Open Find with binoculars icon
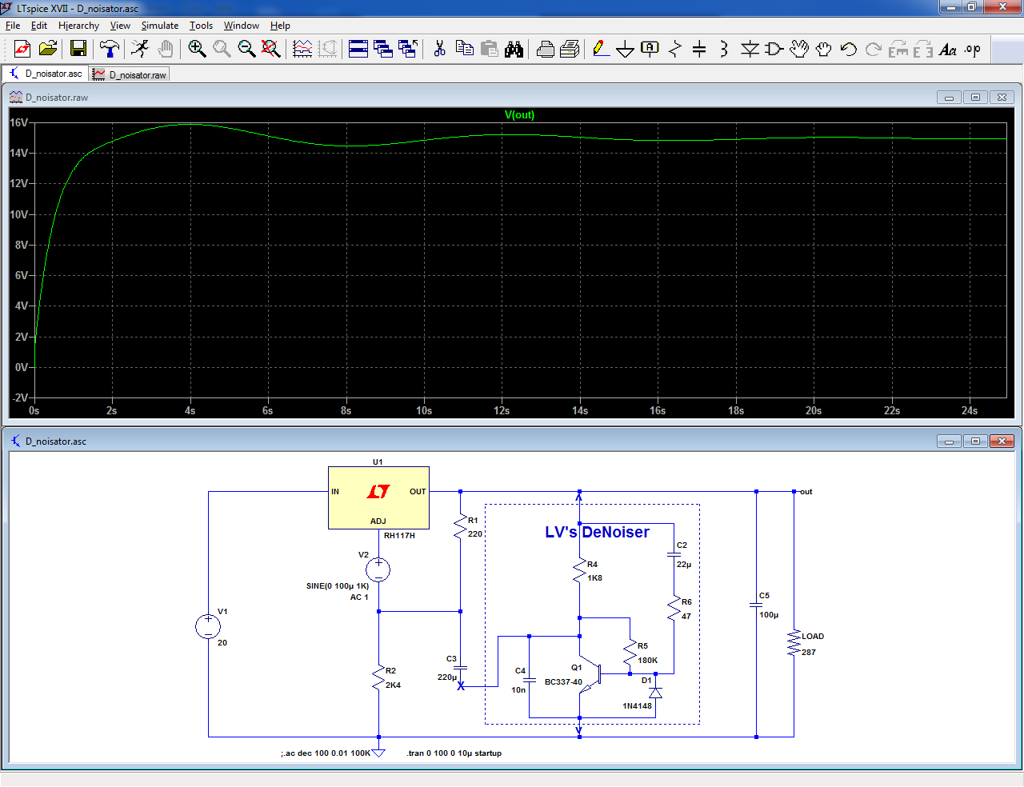 [x=514, y=50]
